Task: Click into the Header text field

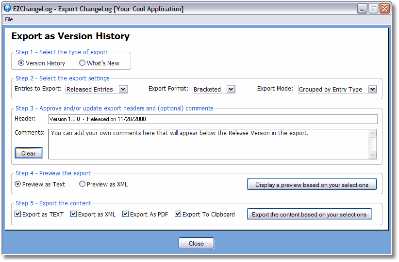Action: click(213, 119)
